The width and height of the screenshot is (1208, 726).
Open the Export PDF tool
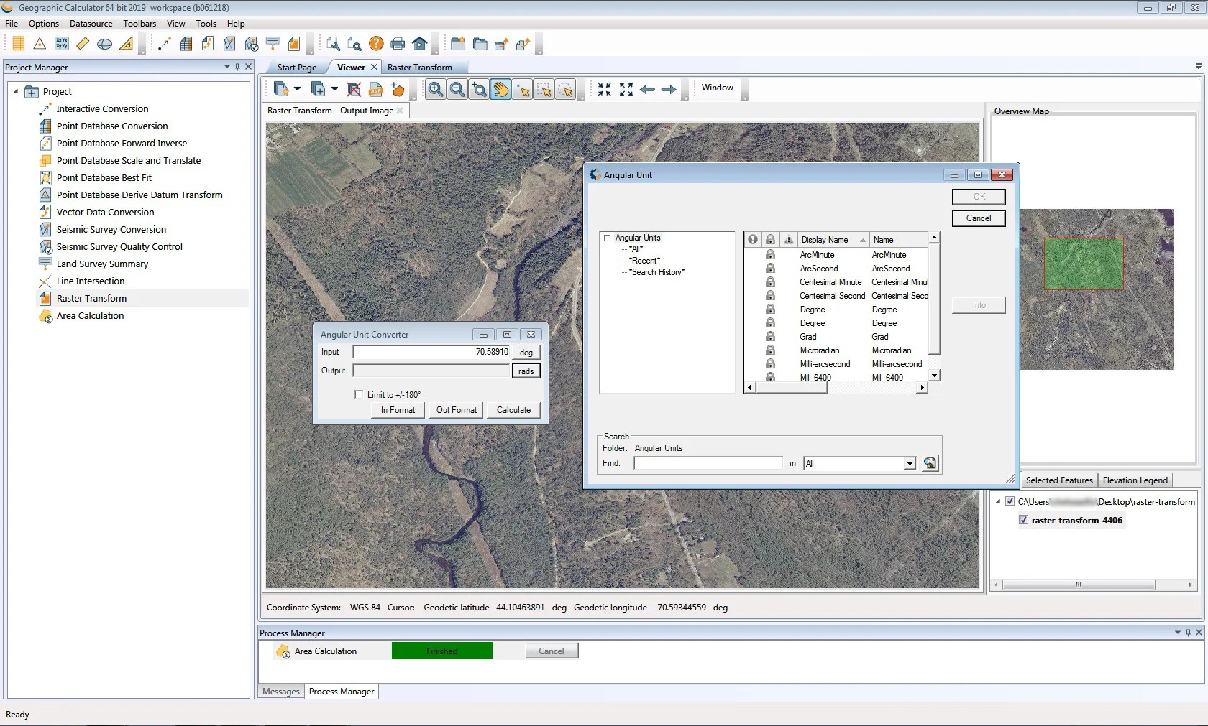pos(293,44)
